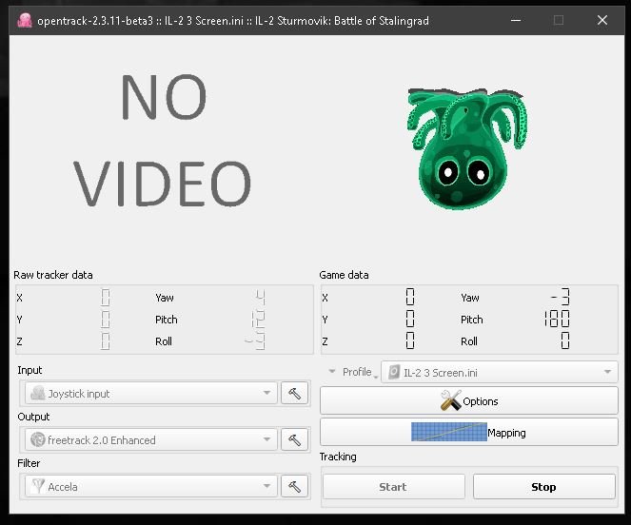Expand the freetrack 2.0 Enhanced output dropdown
The image size is (631, 525).
tap(148, 439)
